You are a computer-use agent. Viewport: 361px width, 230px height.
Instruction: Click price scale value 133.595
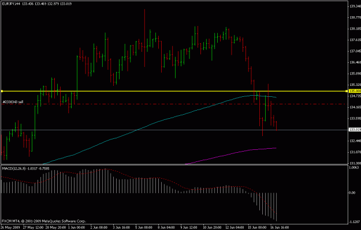pyautogui.click(x=355, y=119)
